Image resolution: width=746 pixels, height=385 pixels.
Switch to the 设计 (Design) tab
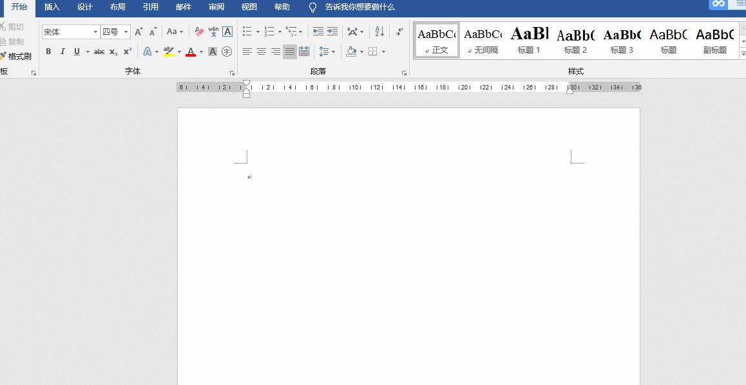pos(84,7)
